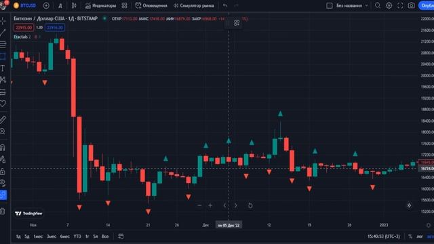Select the geometric shapes rectangle tool

(x=3, y=56)
